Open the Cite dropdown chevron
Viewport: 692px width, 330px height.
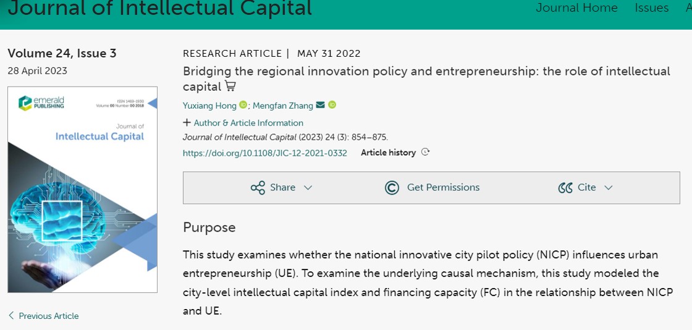tap(609, 187)
